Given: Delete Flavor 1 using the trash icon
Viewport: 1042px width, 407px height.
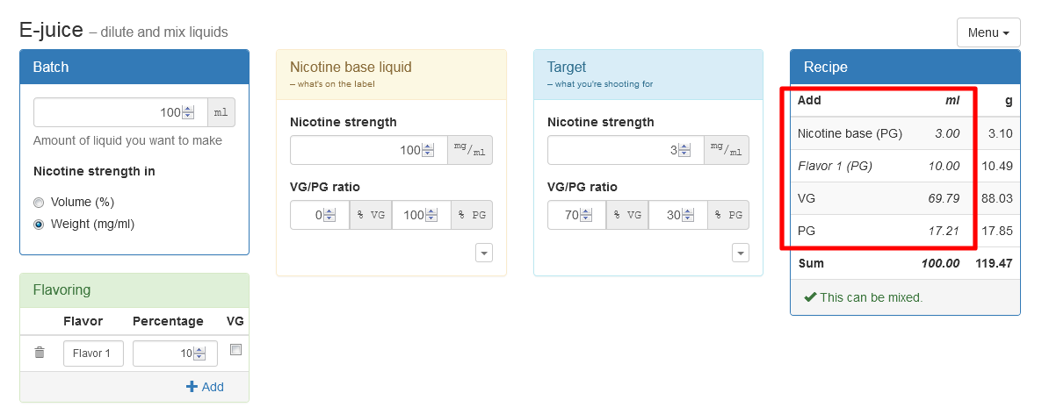Looking at the screenshot, I should [x=40, y=353].
